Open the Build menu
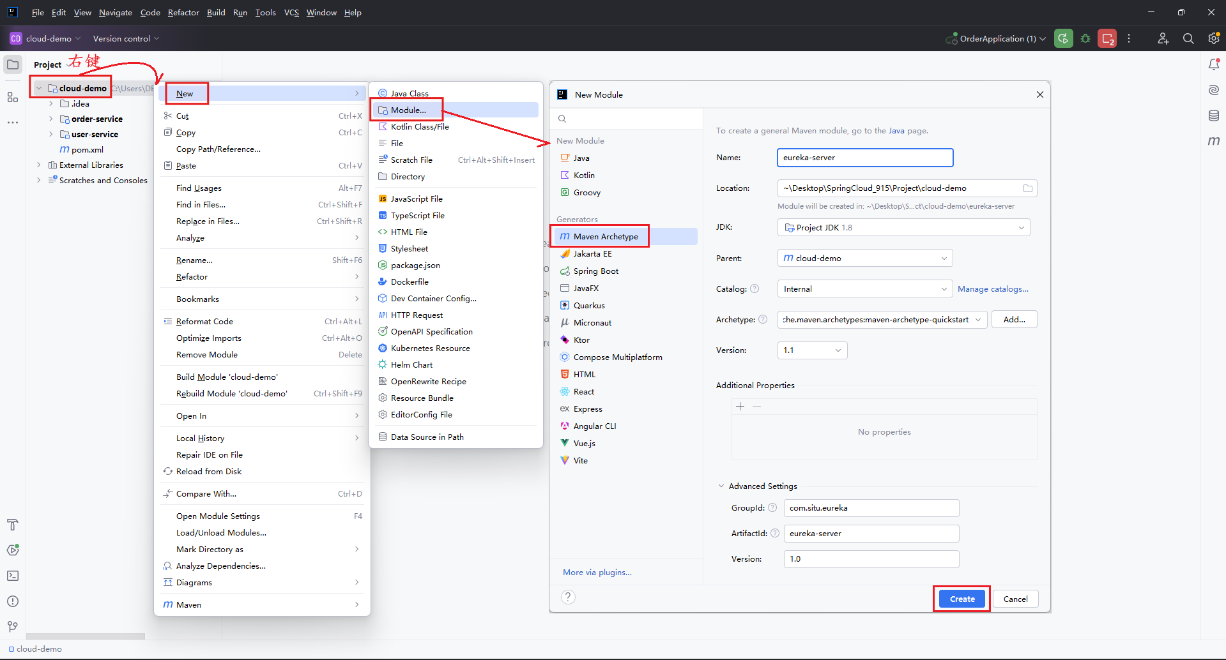 click(x=216, y=12)
